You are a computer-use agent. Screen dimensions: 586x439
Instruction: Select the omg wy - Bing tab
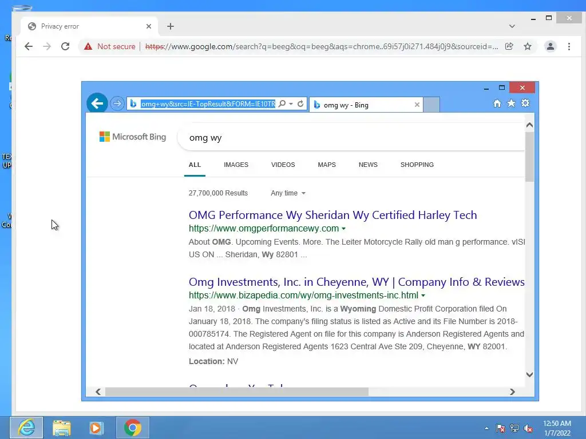point(365,105)
